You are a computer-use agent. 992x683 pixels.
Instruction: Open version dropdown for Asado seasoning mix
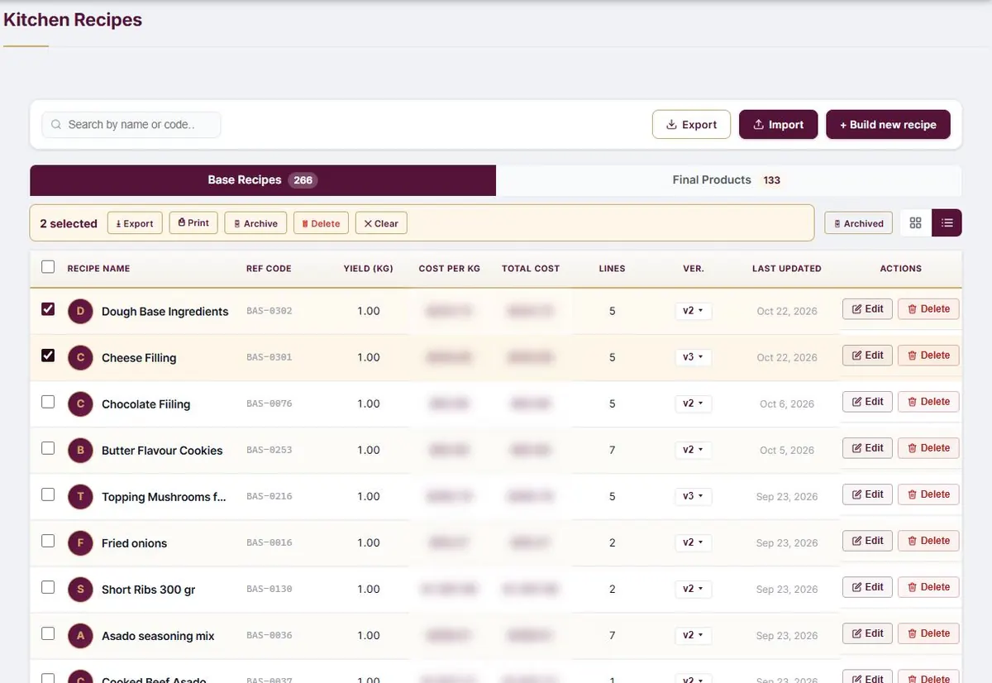pos(693,635)
